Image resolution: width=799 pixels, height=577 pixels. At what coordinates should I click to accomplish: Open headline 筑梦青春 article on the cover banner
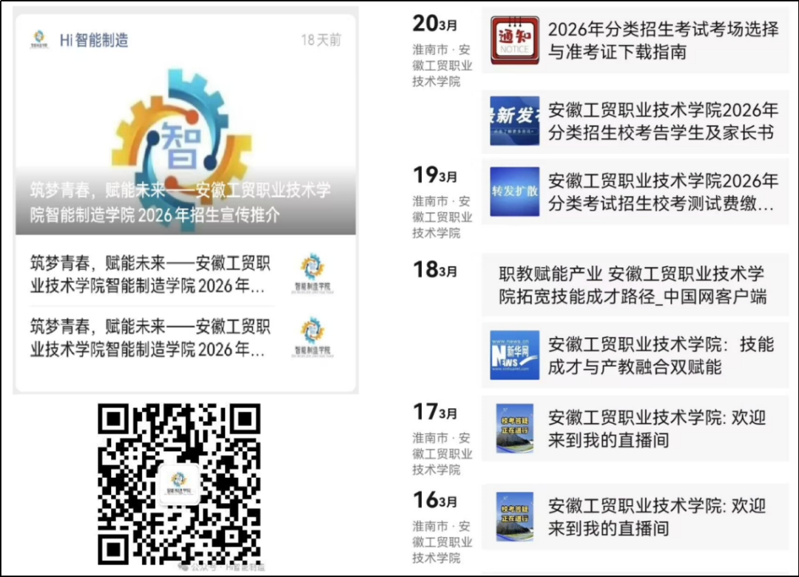point(181,203)
